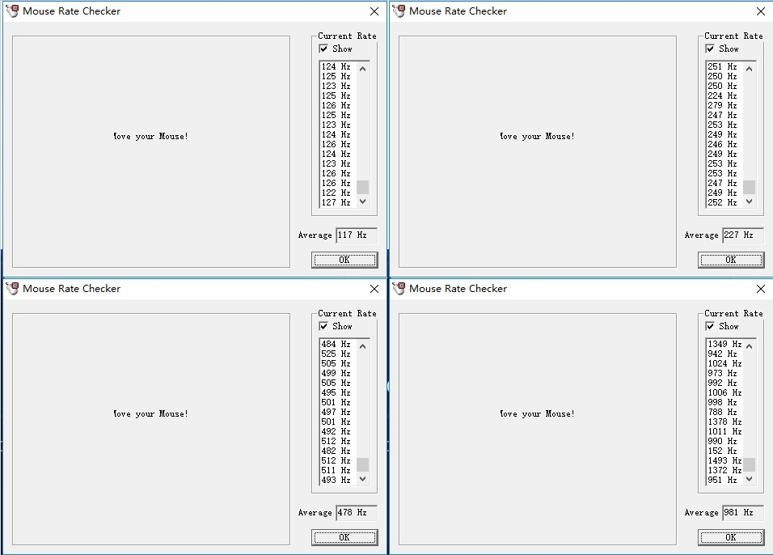Click the mouse icon in the 227 Hz window title

point(399,11)
